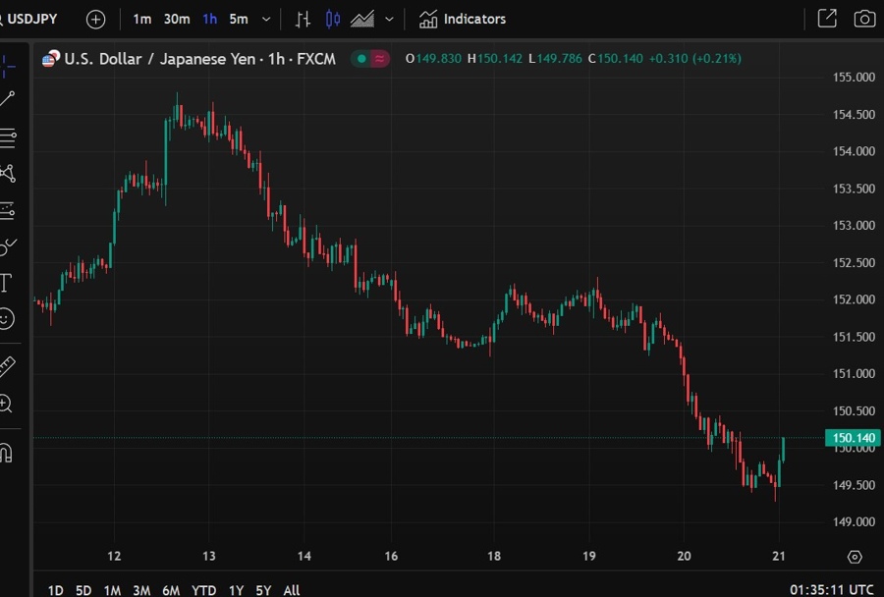Click the 01:35:11 UTC timezone button
Screen dimensions: 884x597
pos(831,590)
